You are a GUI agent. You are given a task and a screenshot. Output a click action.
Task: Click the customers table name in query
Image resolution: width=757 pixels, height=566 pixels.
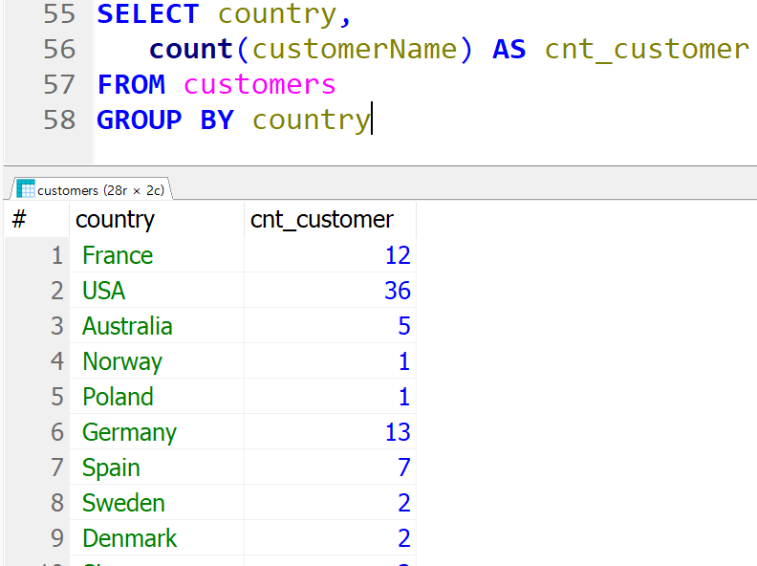point(259,85)
